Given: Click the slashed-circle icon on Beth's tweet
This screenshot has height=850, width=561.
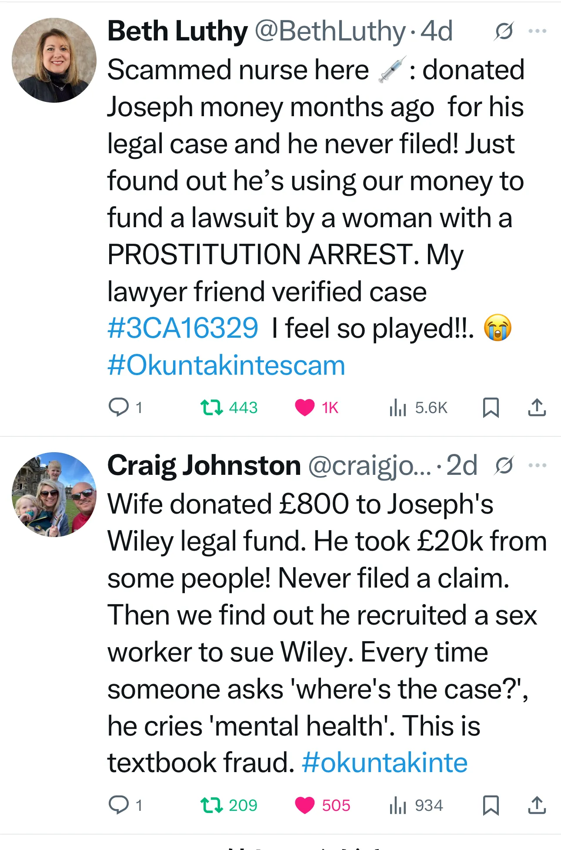Looking at the screenshot, I should [x=504, y=31].
